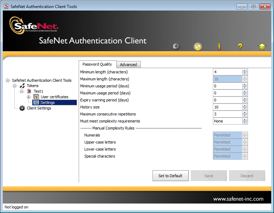Click the Lower-case letters Permitted field
The image size is (274, 213).
click(x=228, y=149)
